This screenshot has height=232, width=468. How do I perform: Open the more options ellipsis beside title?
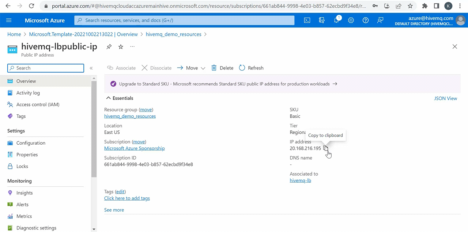pyautogui.click(x=132, y=47)
